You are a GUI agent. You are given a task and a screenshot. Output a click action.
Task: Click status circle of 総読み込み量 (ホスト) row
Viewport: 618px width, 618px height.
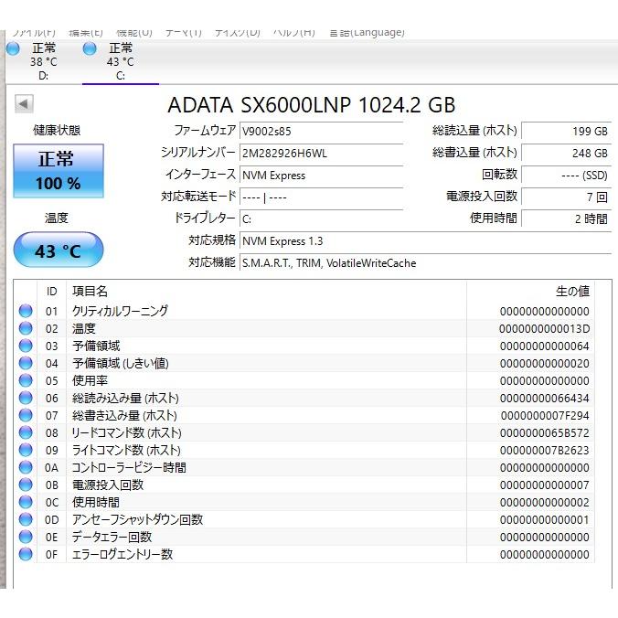26,398
